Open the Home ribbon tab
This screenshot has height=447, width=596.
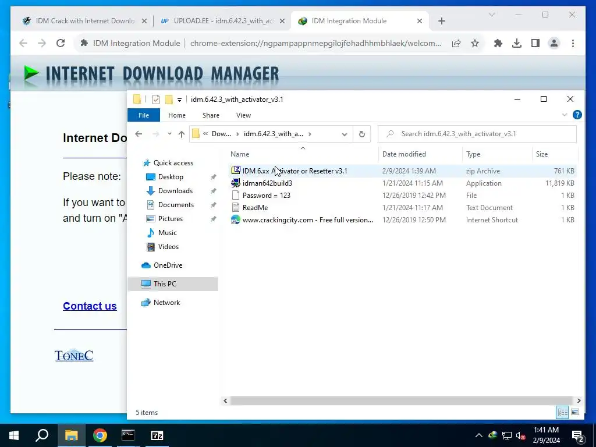click(177, 115)
